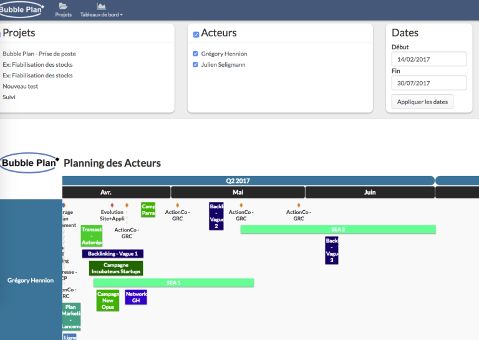Click the ActionCo - GRC diamond in Juin
This screenshot has width=479, height=340.
pyautogui.click(x=299, y=205)
